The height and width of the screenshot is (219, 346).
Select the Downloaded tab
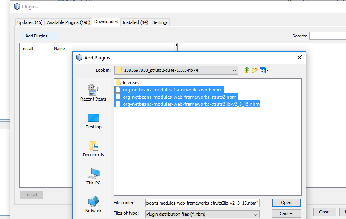(x=106, y=22)
